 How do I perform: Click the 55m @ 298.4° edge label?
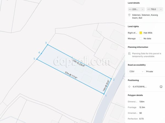tap(79, 63)
